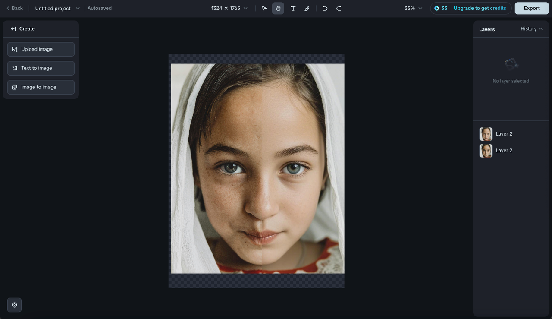
Task: Switch to the Layers tab
Action: (x=486, y=29)
